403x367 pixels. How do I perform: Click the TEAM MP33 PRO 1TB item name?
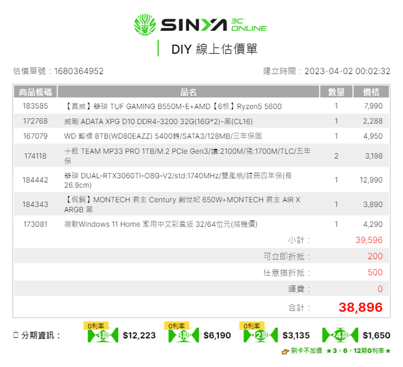188,156
